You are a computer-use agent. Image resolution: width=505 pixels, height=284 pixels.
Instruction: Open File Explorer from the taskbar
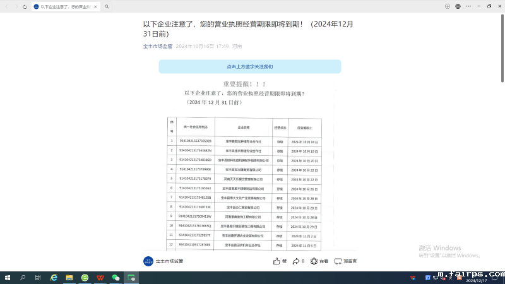(x=69, y=278)
